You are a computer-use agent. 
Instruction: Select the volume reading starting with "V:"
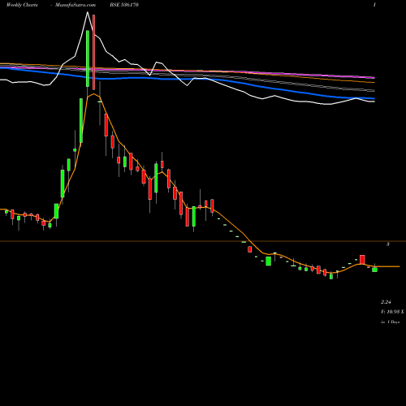tap(392, 312)
